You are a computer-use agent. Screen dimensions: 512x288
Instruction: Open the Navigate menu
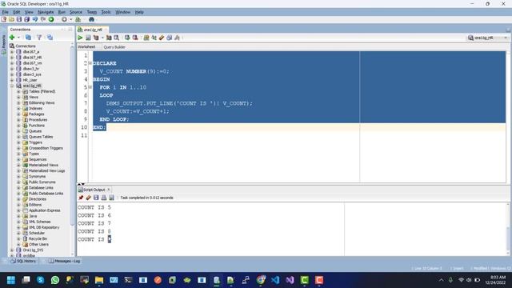tap(46, 12)
